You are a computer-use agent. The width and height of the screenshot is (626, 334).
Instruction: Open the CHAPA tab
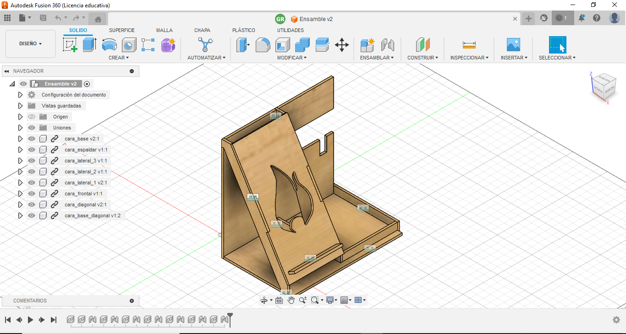202,30
